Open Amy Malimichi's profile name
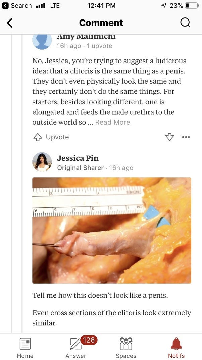The width and height of the screenshot is (202, 360). (86, 37)
